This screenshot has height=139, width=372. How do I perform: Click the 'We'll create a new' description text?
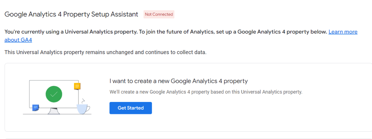206,92
